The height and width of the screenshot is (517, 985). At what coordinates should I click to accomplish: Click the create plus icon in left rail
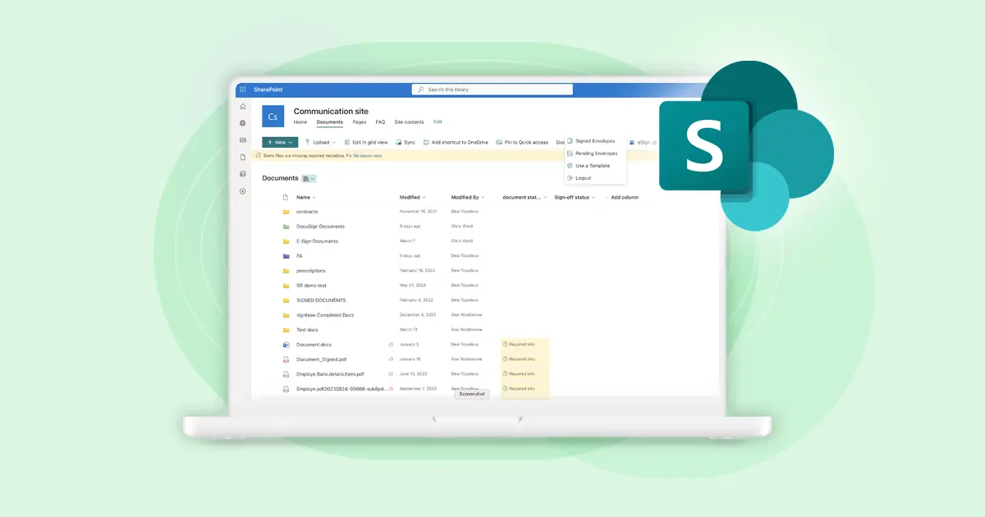tap(242, 191)
